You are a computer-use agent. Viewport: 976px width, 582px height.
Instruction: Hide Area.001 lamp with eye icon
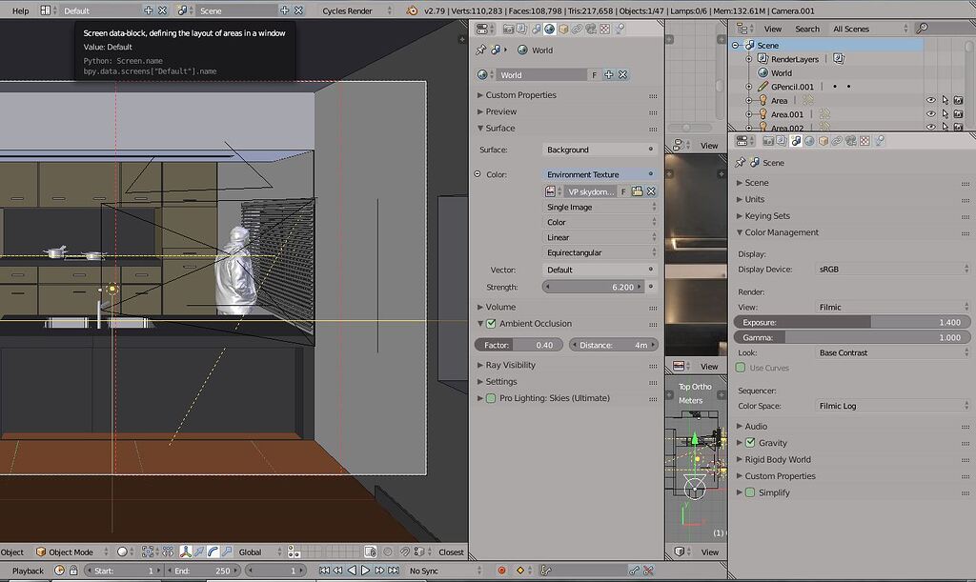(x=931, y=114)
